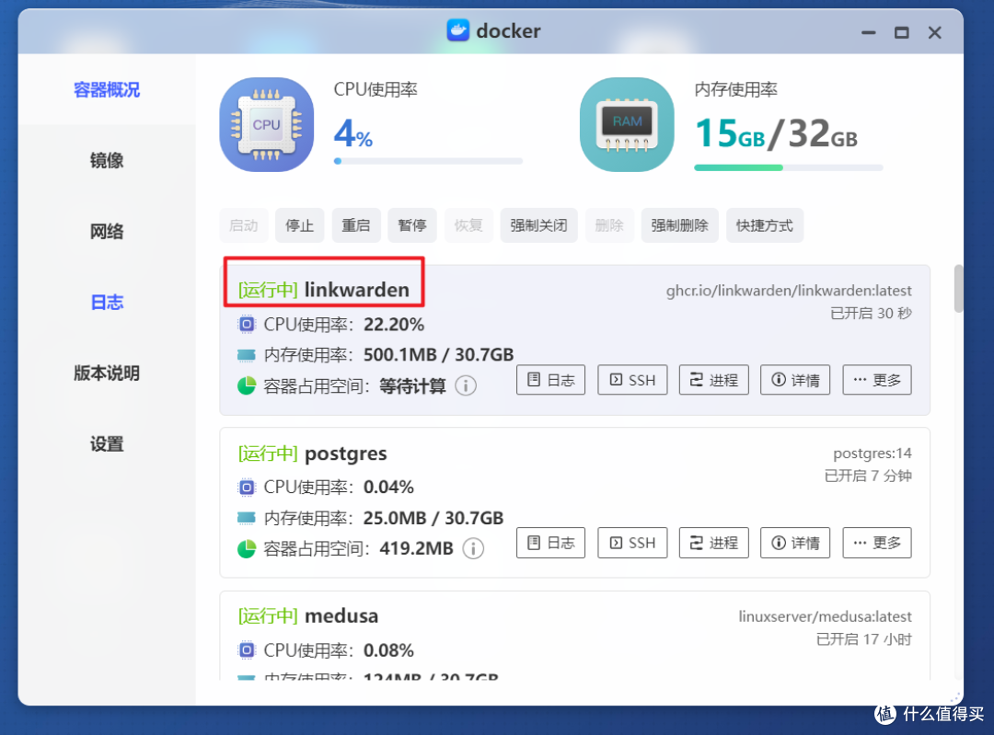Click postgres 容器占用空间 pie icon

point(247,548)
